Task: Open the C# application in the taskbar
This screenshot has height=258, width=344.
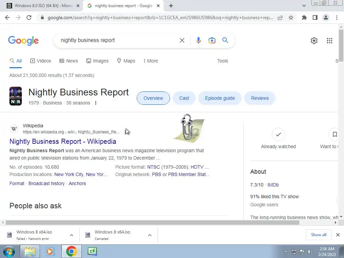Action: click(92, 251)
